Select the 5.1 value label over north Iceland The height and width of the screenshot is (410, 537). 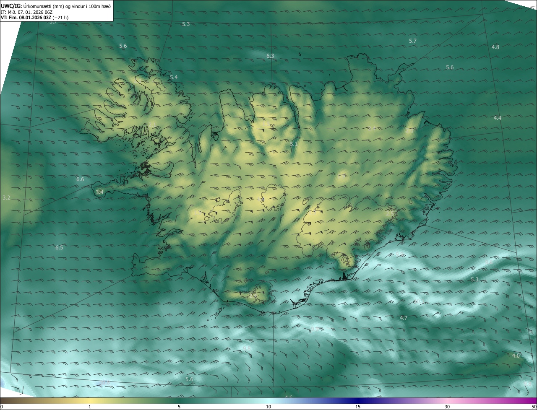294,144
